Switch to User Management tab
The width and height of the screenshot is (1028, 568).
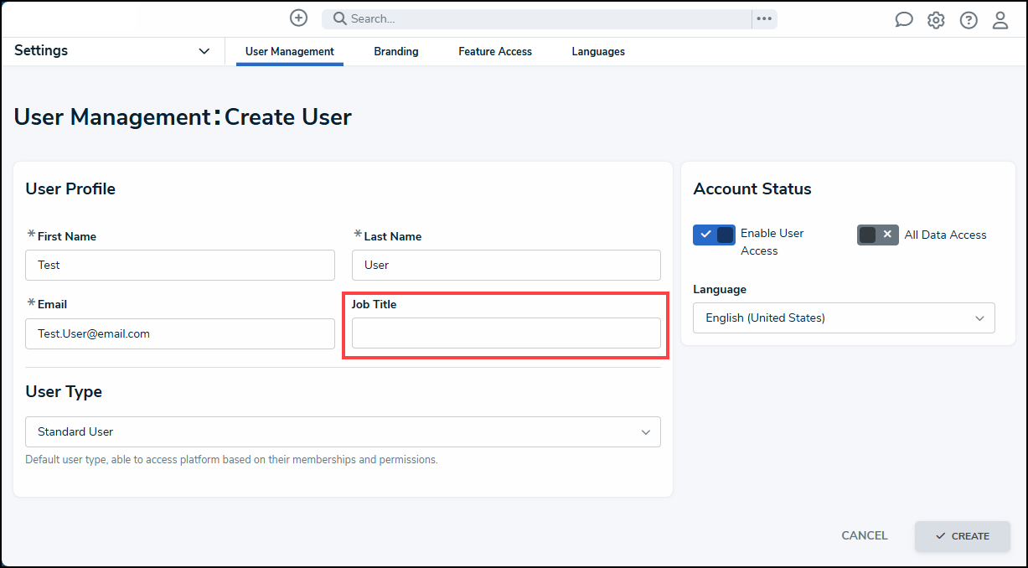(x=290, y=52)
